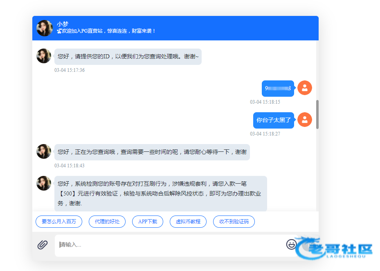This screenshot has height=271, width=380.
Task: Click the 系统检测 500元 verification message bubble
Action: (160, 193)
